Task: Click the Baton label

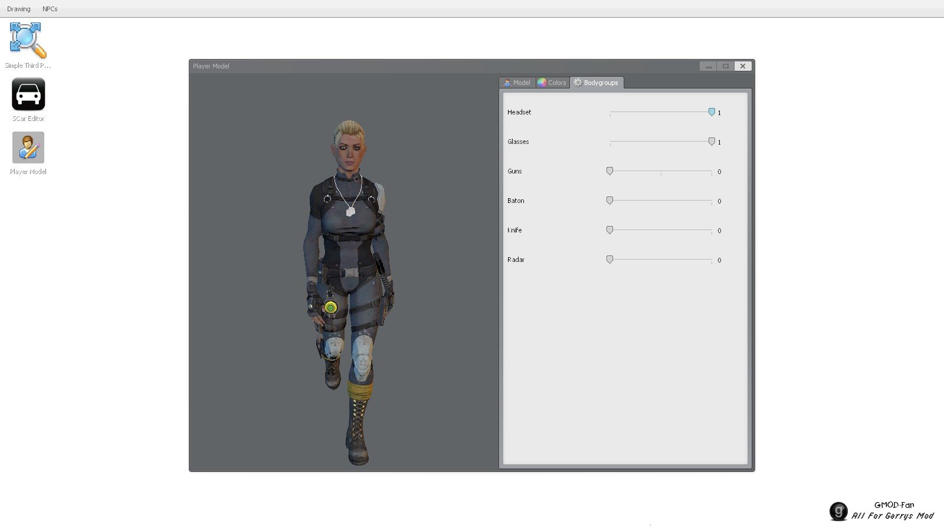Action: [x=516, y=201]
